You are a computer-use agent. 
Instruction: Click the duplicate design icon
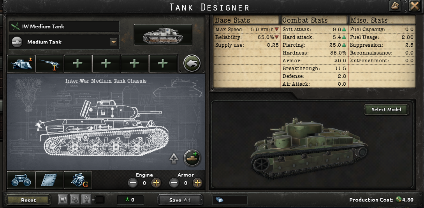(x=63, y=200)
